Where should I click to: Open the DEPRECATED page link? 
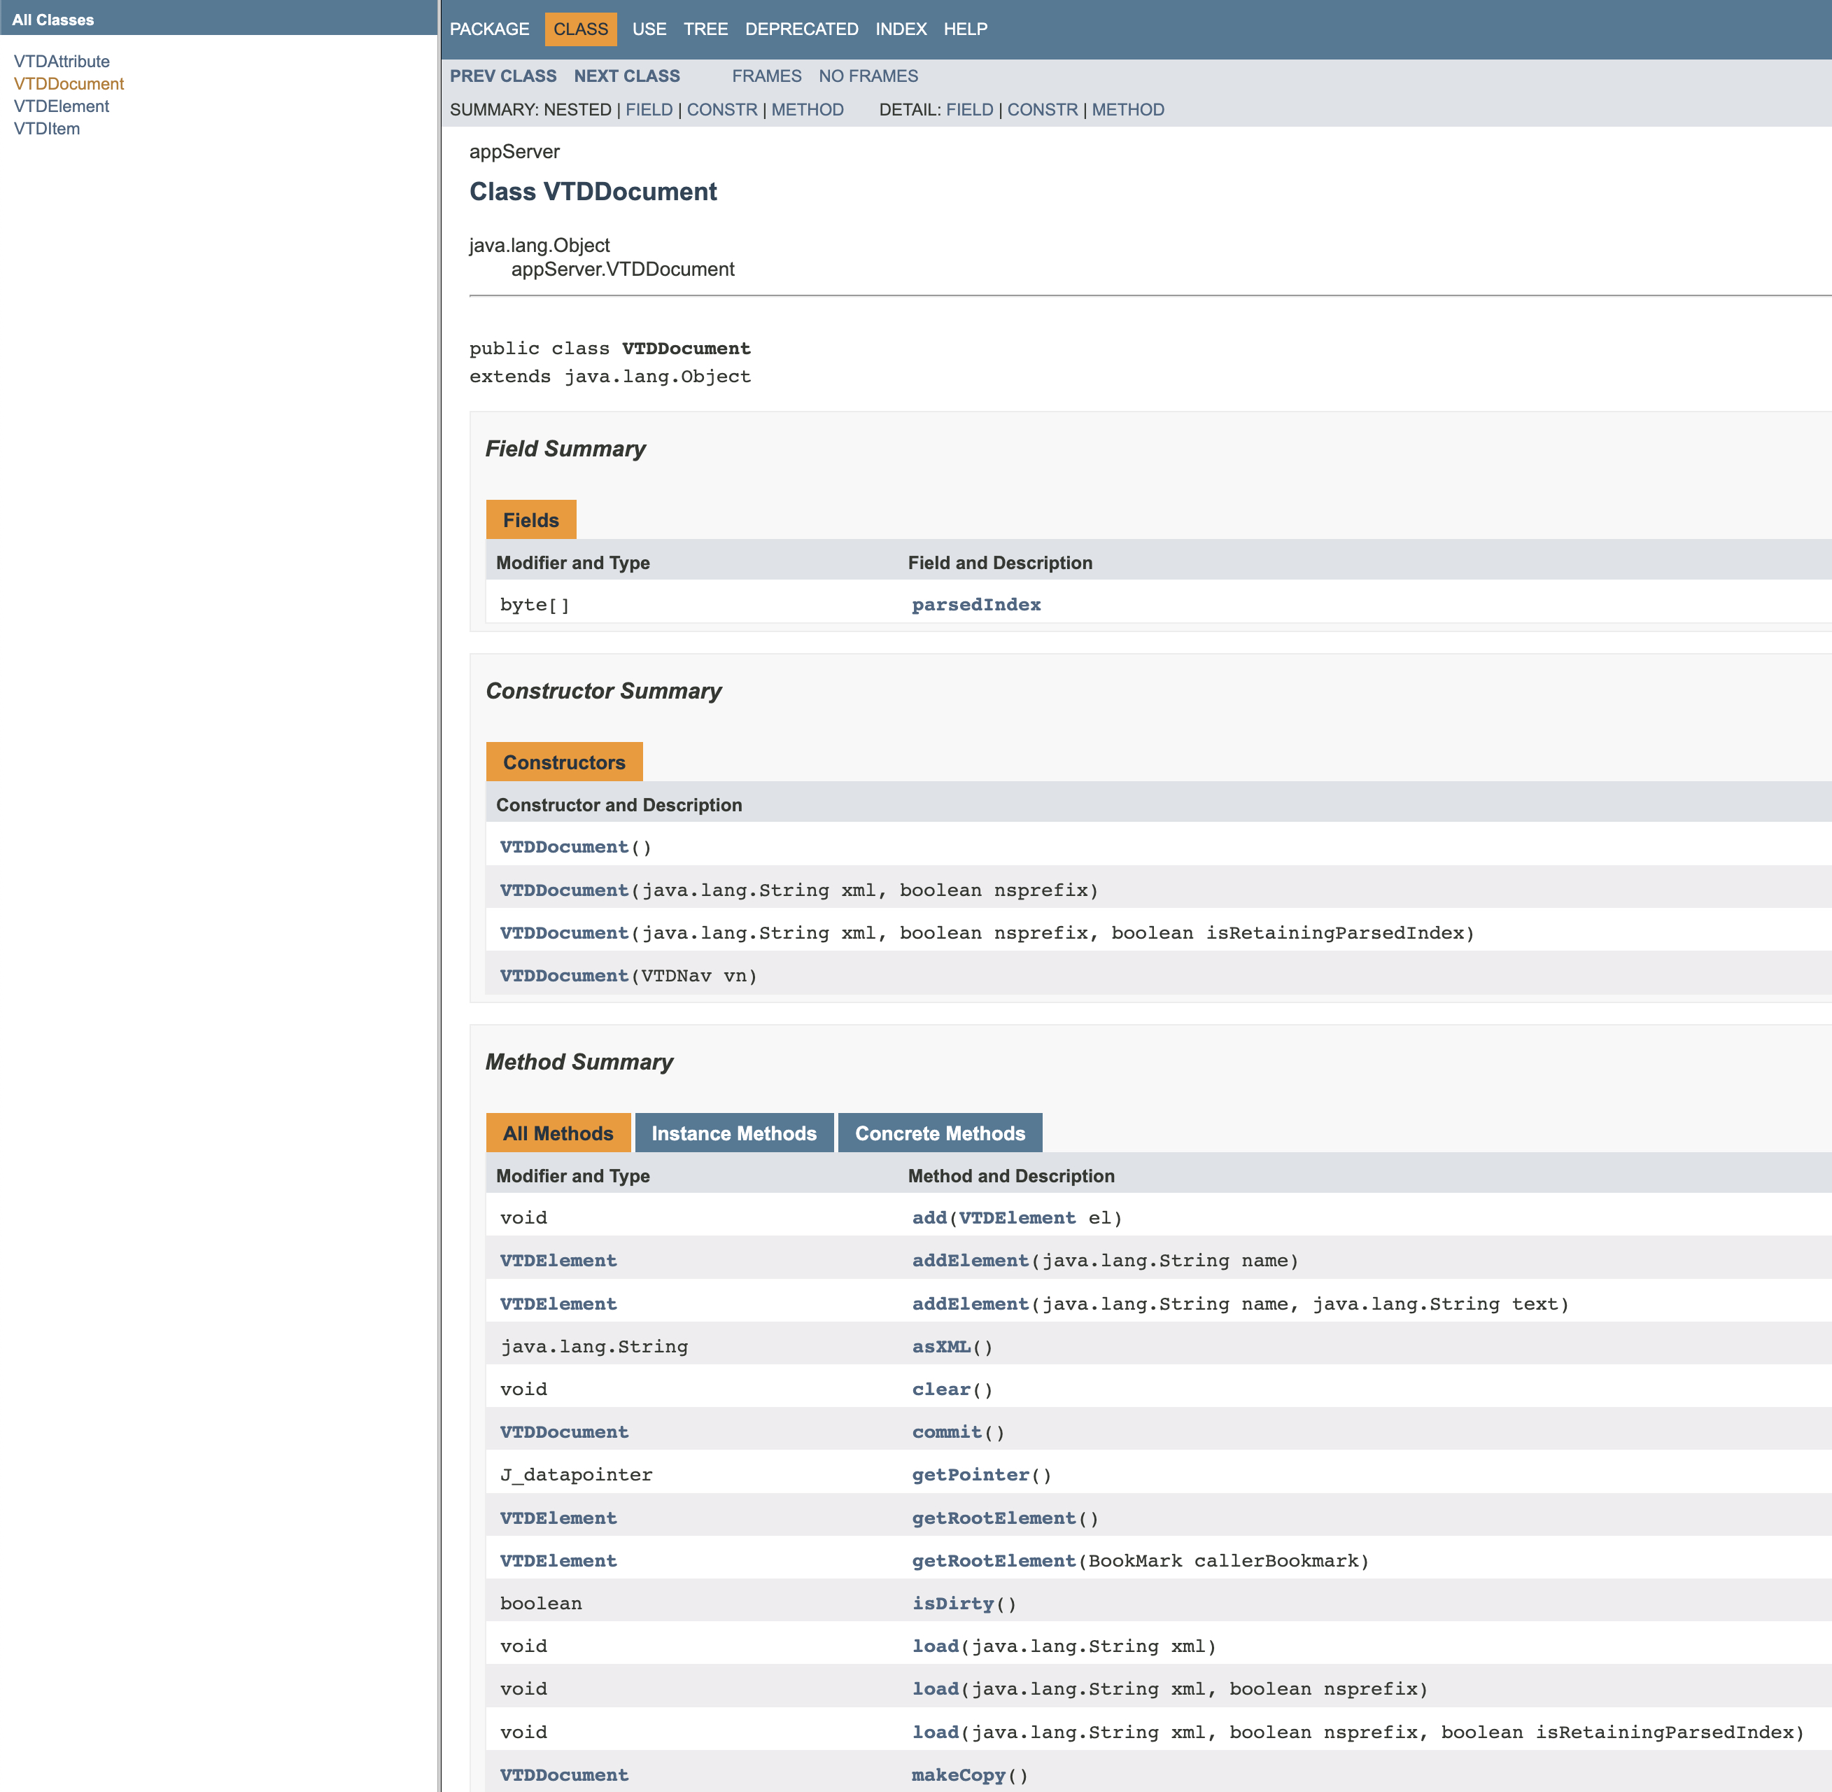pos(801,29)
